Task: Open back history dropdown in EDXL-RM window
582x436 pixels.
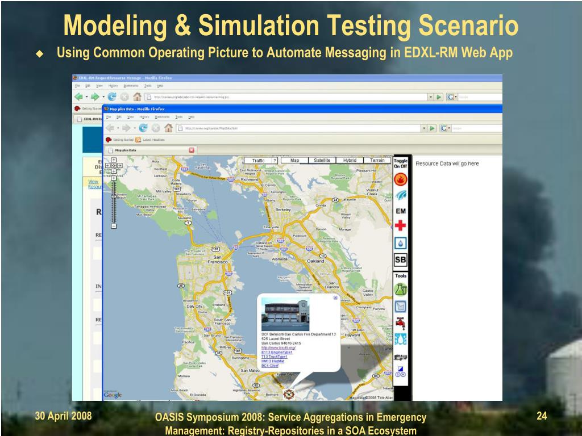Action: coord(86,97)
